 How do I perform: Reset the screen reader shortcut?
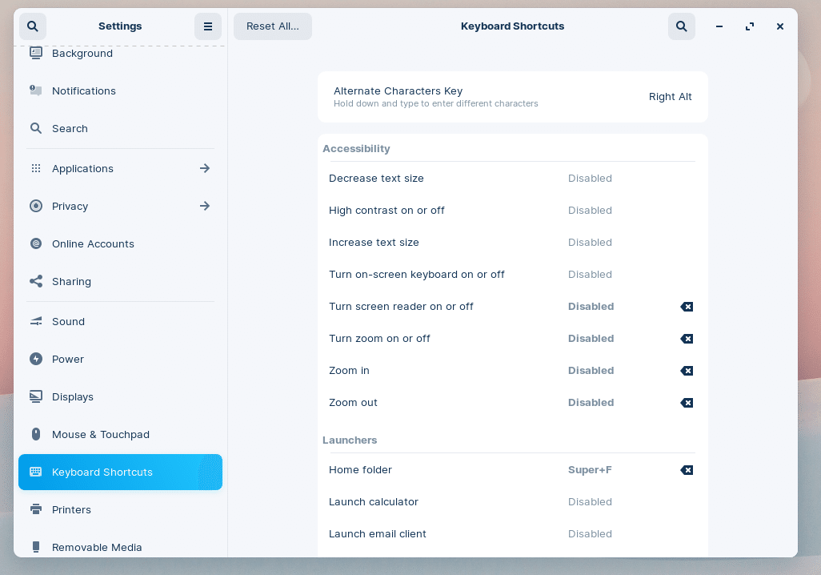[x=687, y=307]
